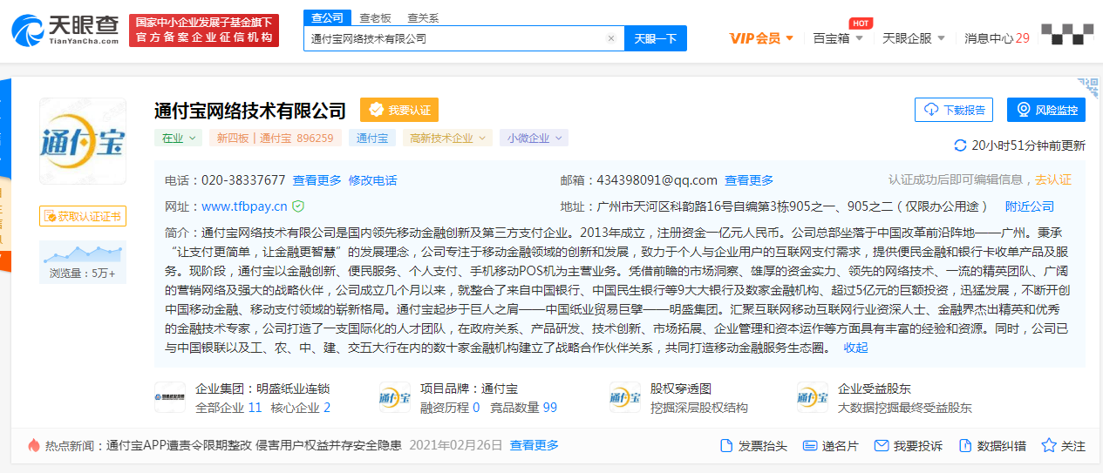Click the 风险监控 risk monitoring button

click(x=1046, y=110)
